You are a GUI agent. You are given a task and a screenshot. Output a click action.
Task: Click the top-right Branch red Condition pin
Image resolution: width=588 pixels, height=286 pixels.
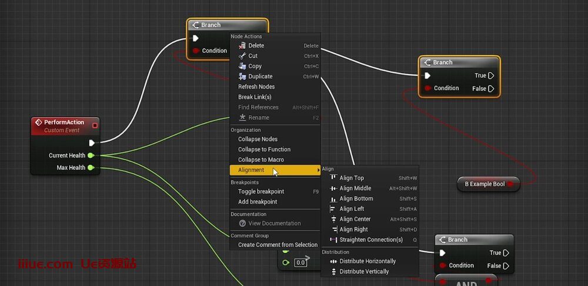pyautogui.click(x=427, y=88)
